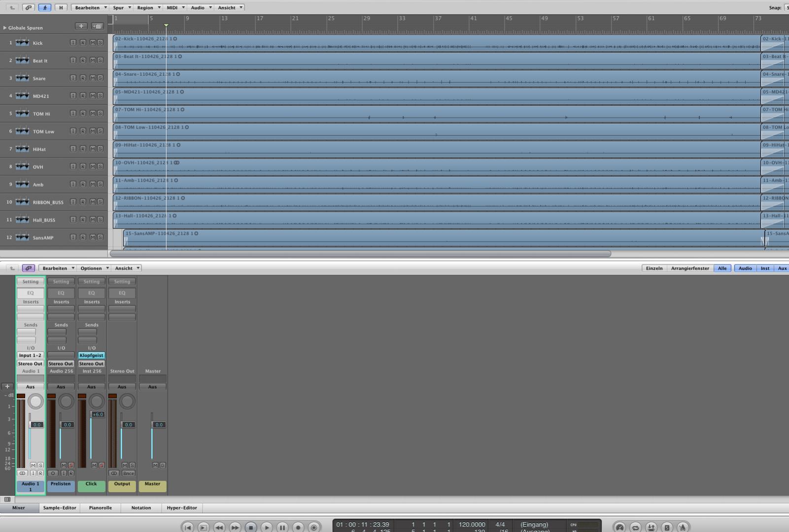Switch to the Pianorolle tab
This screenshot has height=532, width=789.
pyautogui.click(x=101, y=508)
